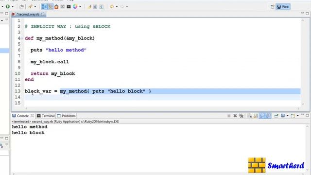Click the Clear Console icon
Image resolution: width=311 pixels, height=175 pixels.
[x=249, y=116]
